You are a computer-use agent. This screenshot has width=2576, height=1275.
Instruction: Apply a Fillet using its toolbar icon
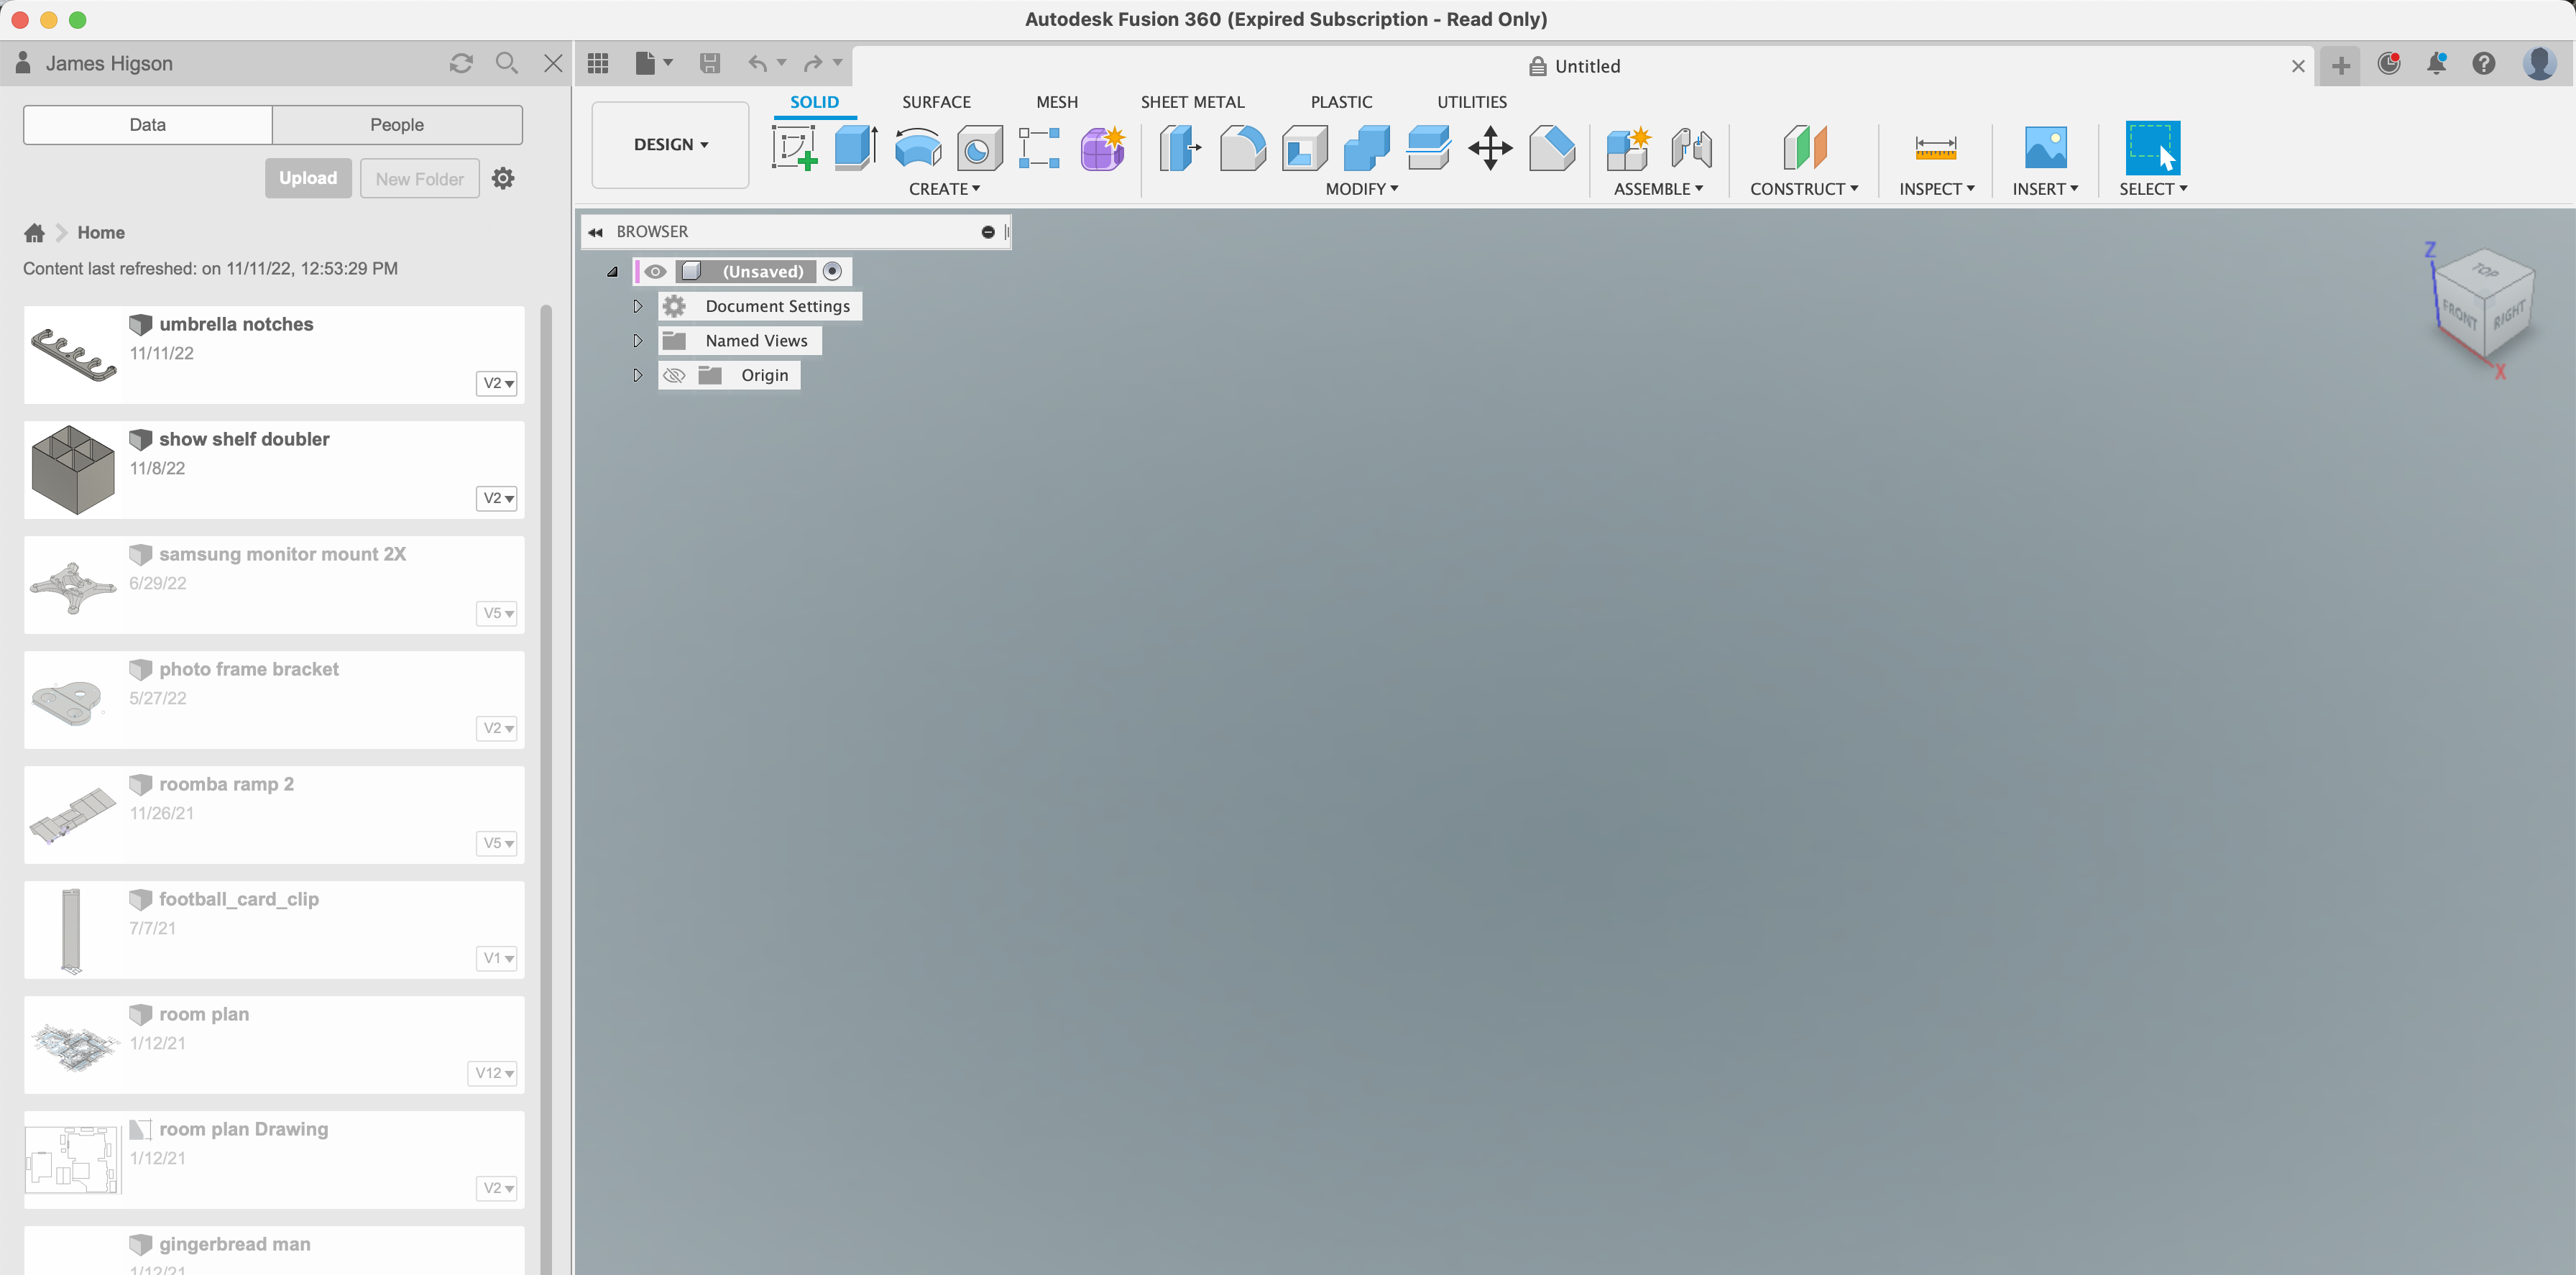pos(1242,148)
